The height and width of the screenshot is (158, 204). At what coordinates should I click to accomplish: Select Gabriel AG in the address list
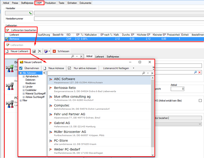coord(99,124)
